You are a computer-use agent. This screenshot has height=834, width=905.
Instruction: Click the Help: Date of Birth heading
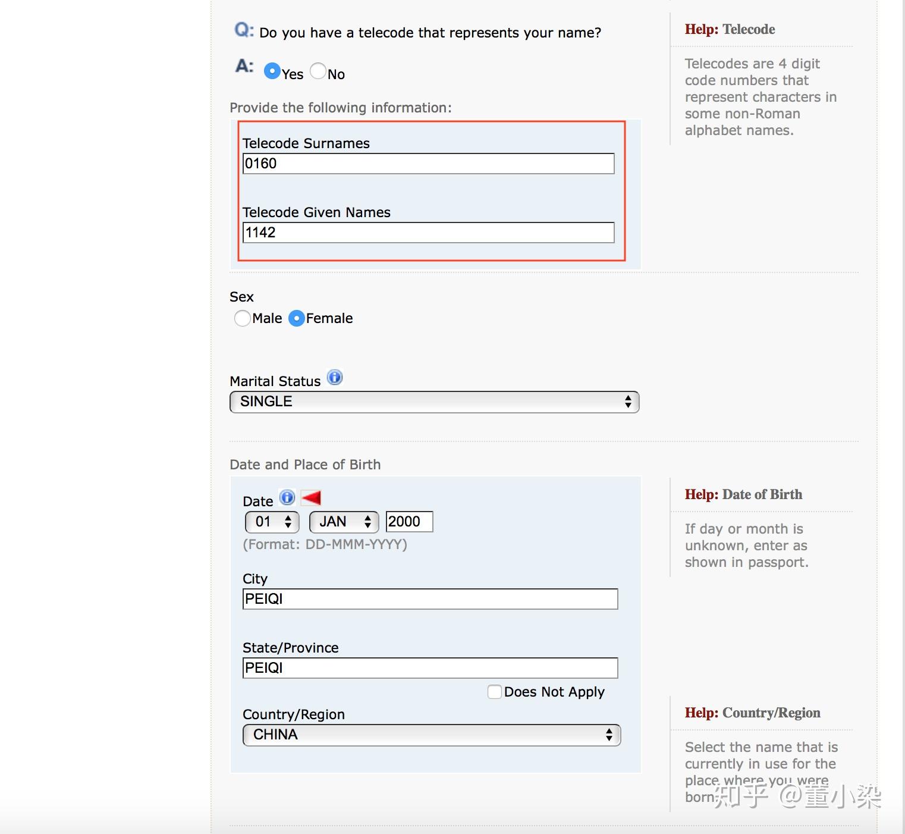[x=743, y=494]
